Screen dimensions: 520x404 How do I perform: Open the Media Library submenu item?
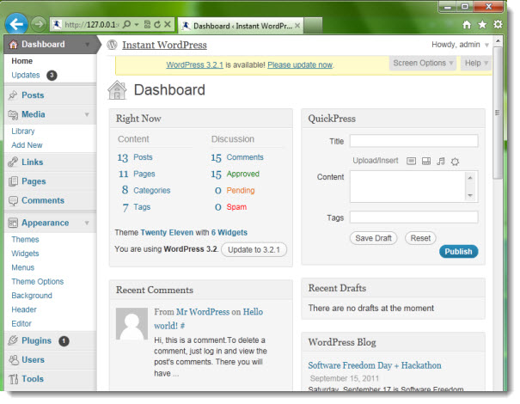tap(23, 131)
